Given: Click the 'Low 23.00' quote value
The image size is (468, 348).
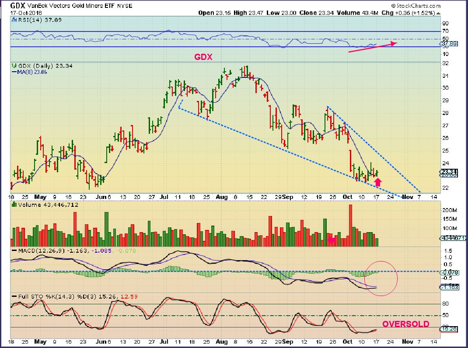Looking at the screenshot, I should click(x=281, y=13).
